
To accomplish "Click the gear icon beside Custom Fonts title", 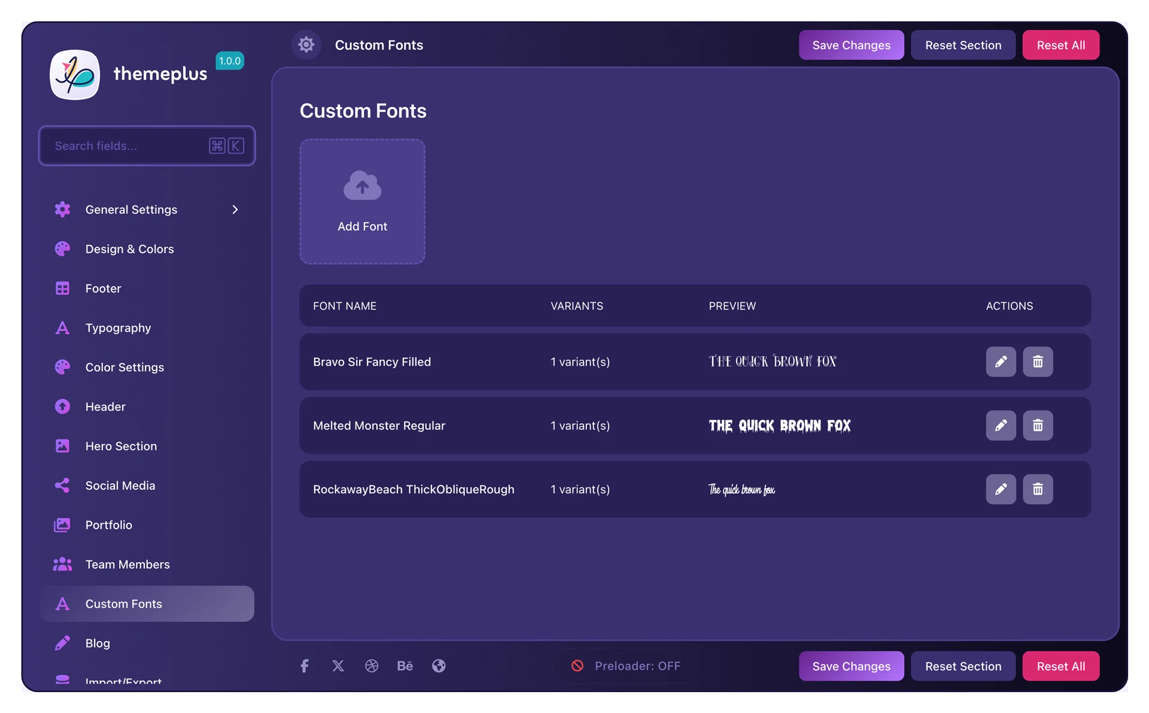I will coord(306,45).
